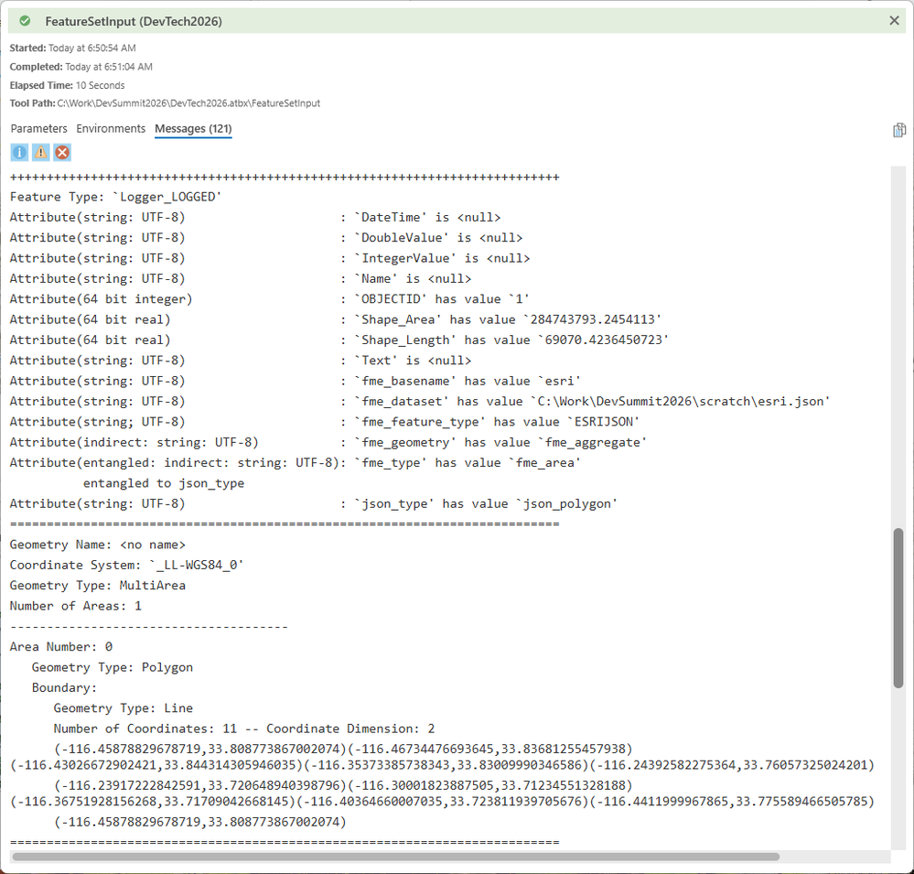The height and width of the screenshot is (874, 914).
Task: Toggle warning messages filter icon
Action: pos(41,153)
